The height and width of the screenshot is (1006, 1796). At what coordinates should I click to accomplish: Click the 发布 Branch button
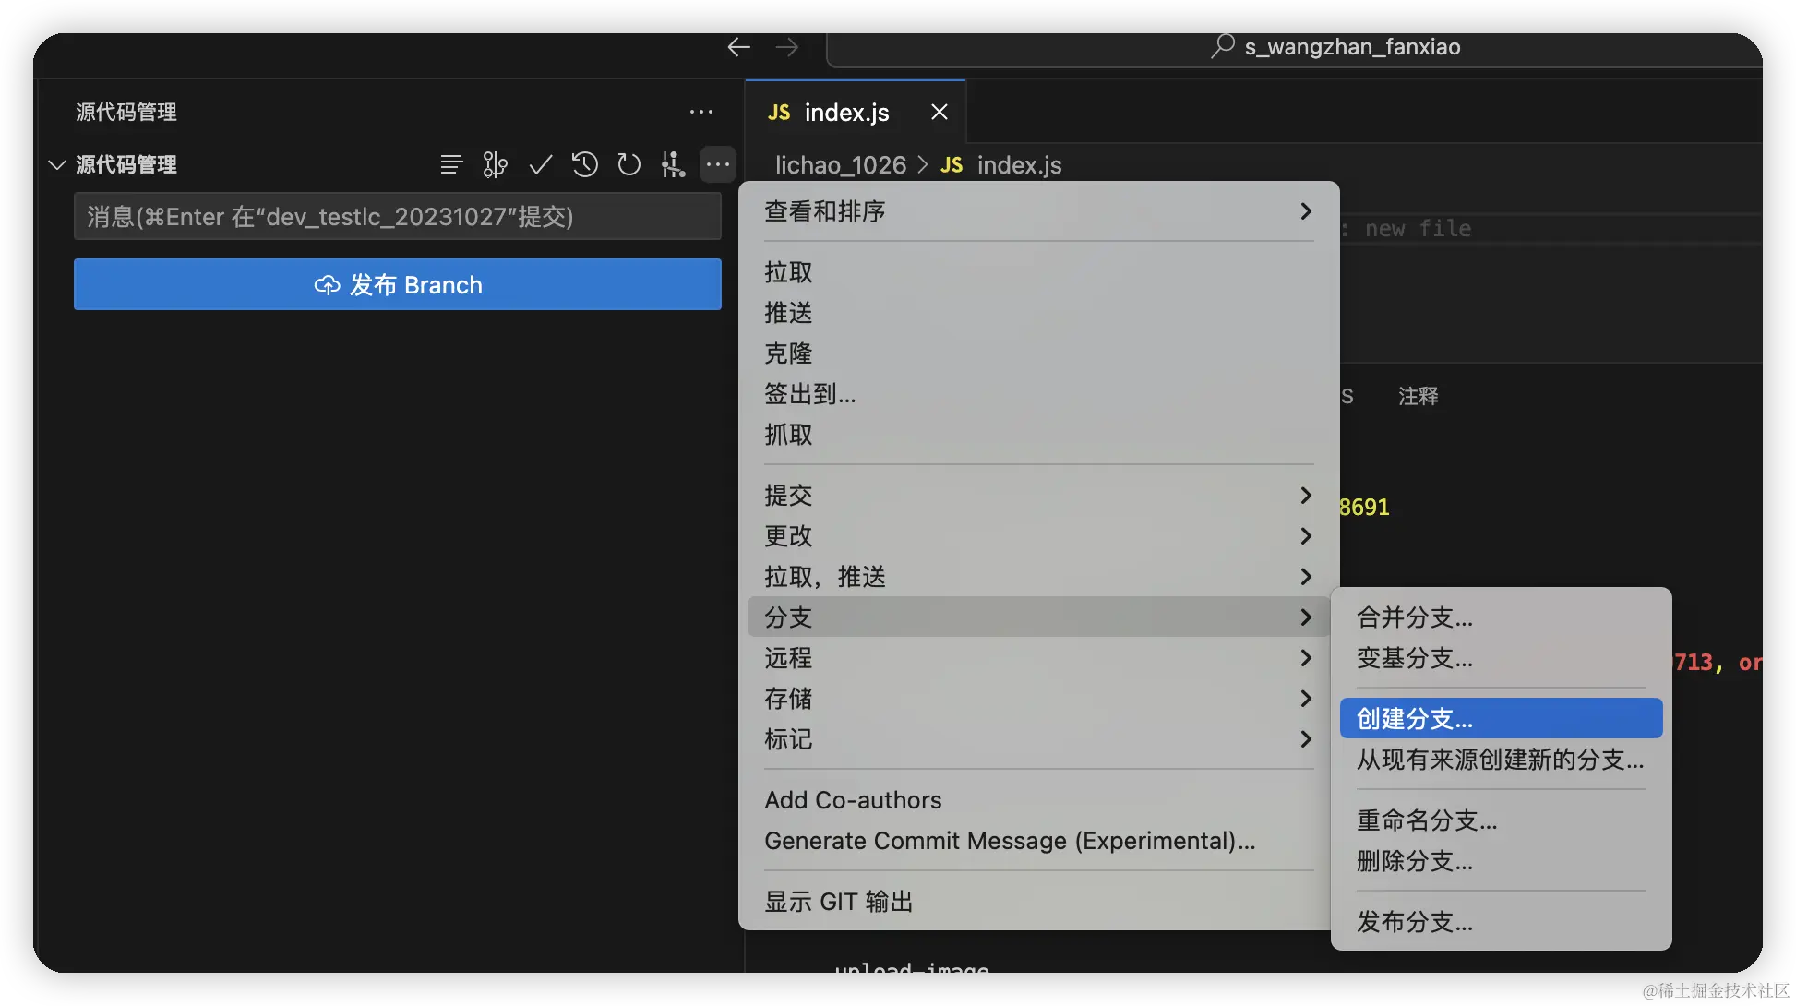[x=397, y=285]
